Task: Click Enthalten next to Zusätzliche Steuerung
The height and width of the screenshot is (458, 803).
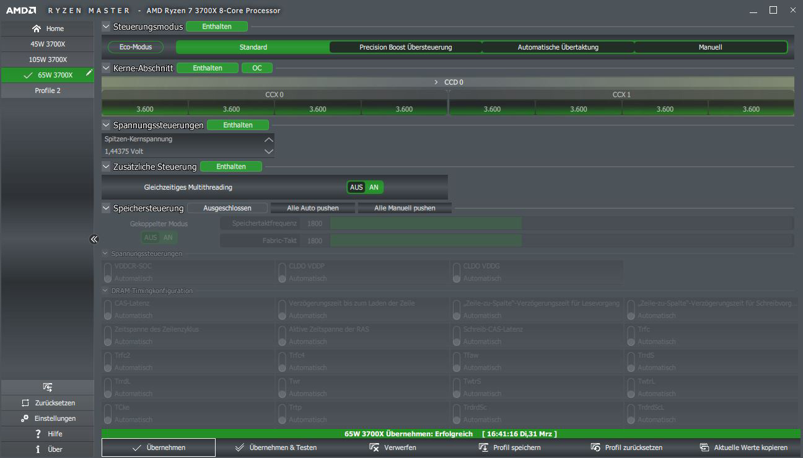Action: 231,167
